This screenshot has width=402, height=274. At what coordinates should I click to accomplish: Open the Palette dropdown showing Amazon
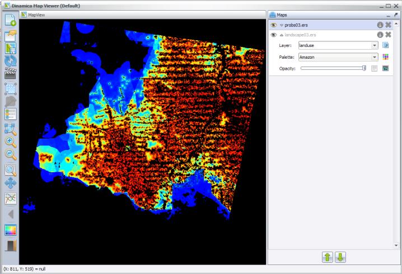(375, 57)
